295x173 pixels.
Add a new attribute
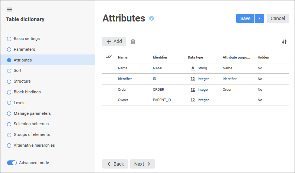(114, 41)
